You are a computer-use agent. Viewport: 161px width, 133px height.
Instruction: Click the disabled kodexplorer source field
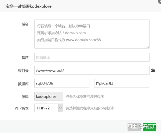[x=49, y=96]
